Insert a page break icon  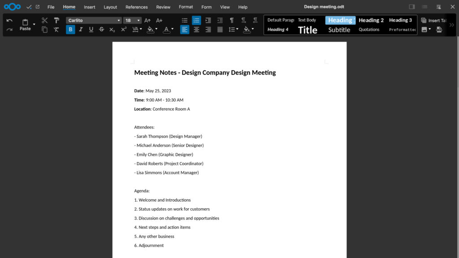coord(439,30)
